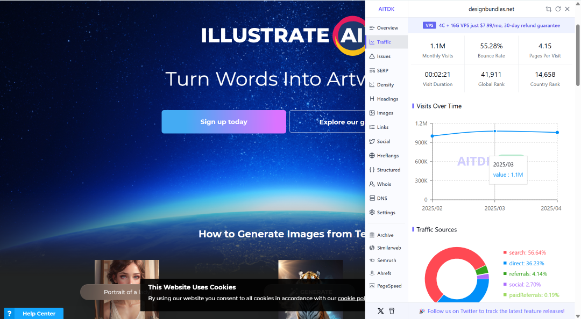Click the X (Twitter) icon in footer
The width and height of the screenshot is (581, 319).
point(380,311)
